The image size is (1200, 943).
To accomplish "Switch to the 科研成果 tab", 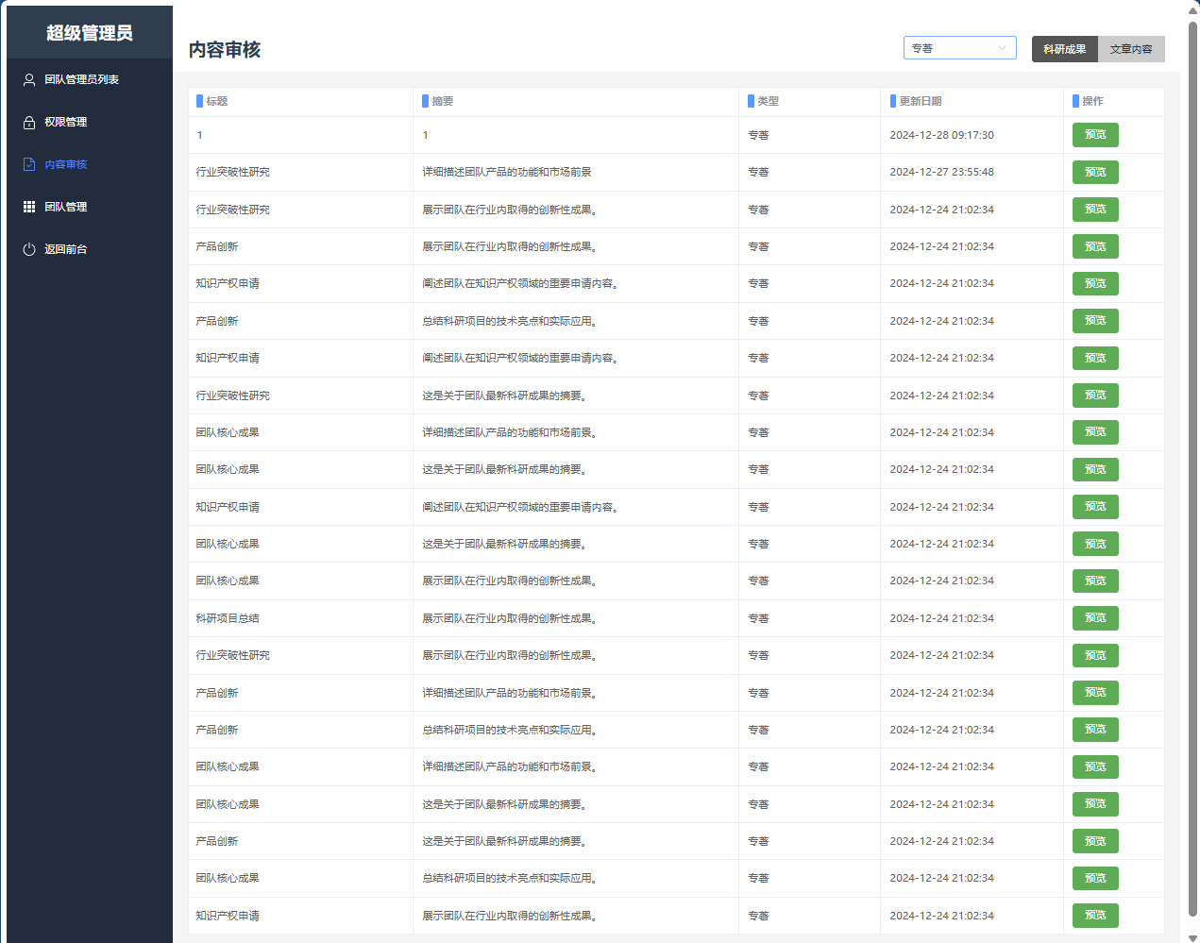I will coord(1064,49).
